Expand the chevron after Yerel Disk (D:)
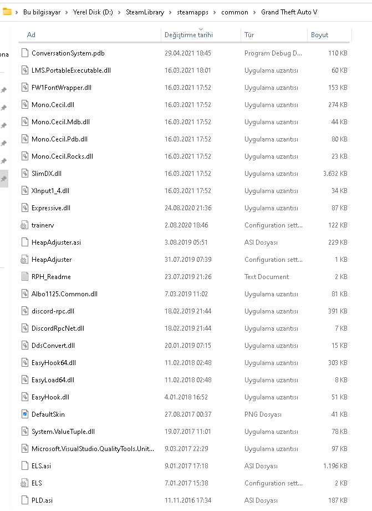The image size is (372, 511). point(119,12)
